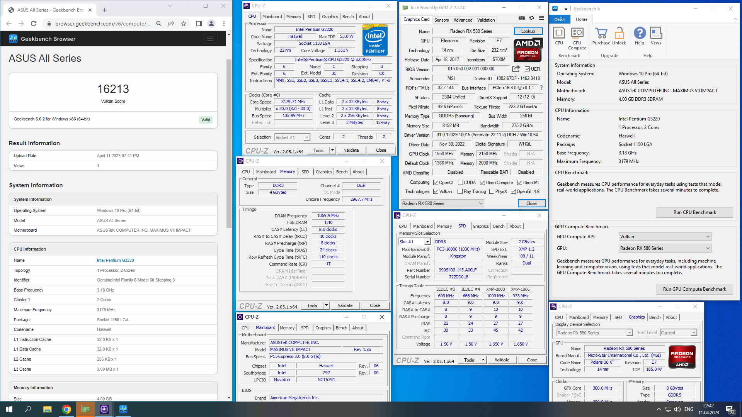Zoom icon in Chrome address bar
The height and width of the screenshot is (417, 742).
159,24
